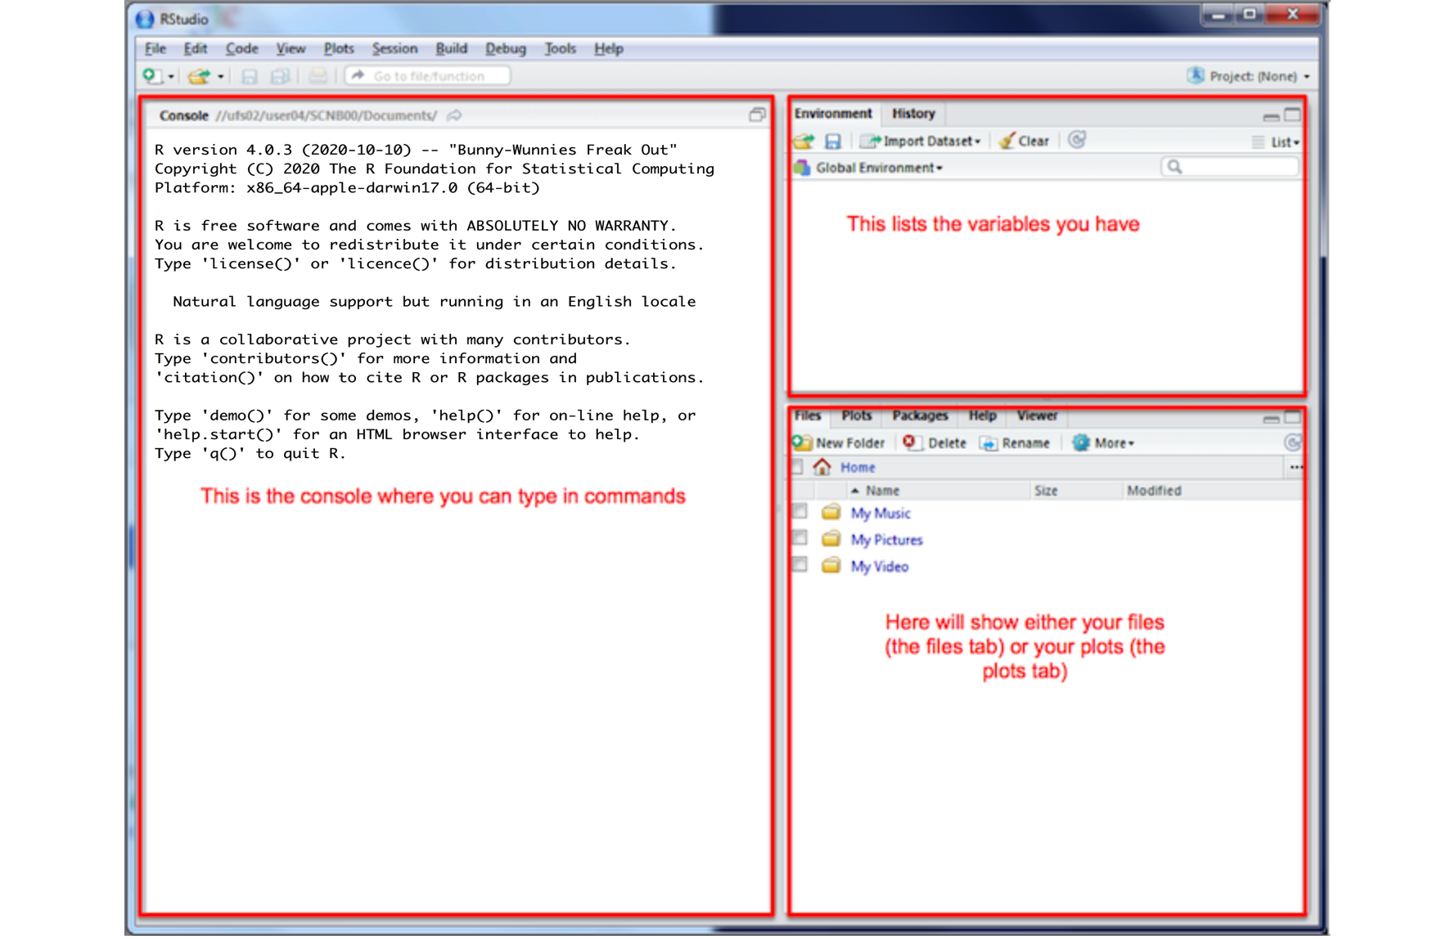Click the Print icon in main toolbar
Screen dimensions: 1455x939
(318, 76)
